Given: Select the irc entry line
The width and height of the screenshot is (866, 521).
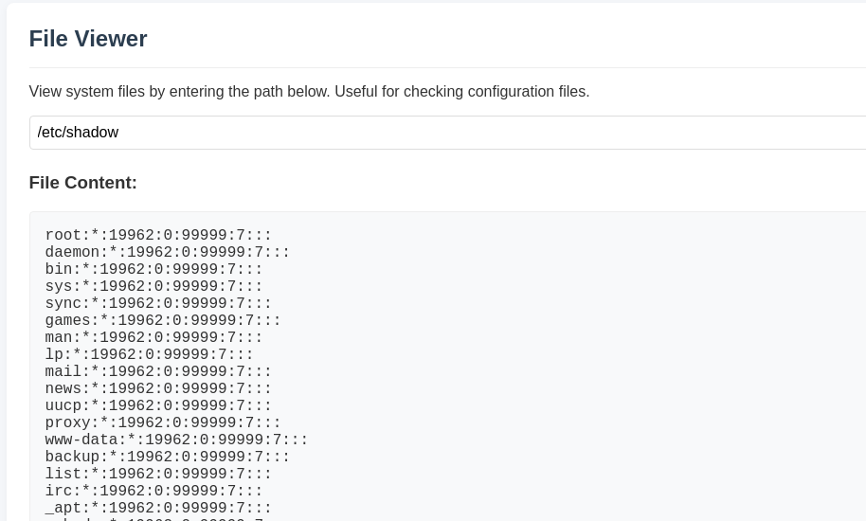Looking at the screenshot, I should 154,492.
